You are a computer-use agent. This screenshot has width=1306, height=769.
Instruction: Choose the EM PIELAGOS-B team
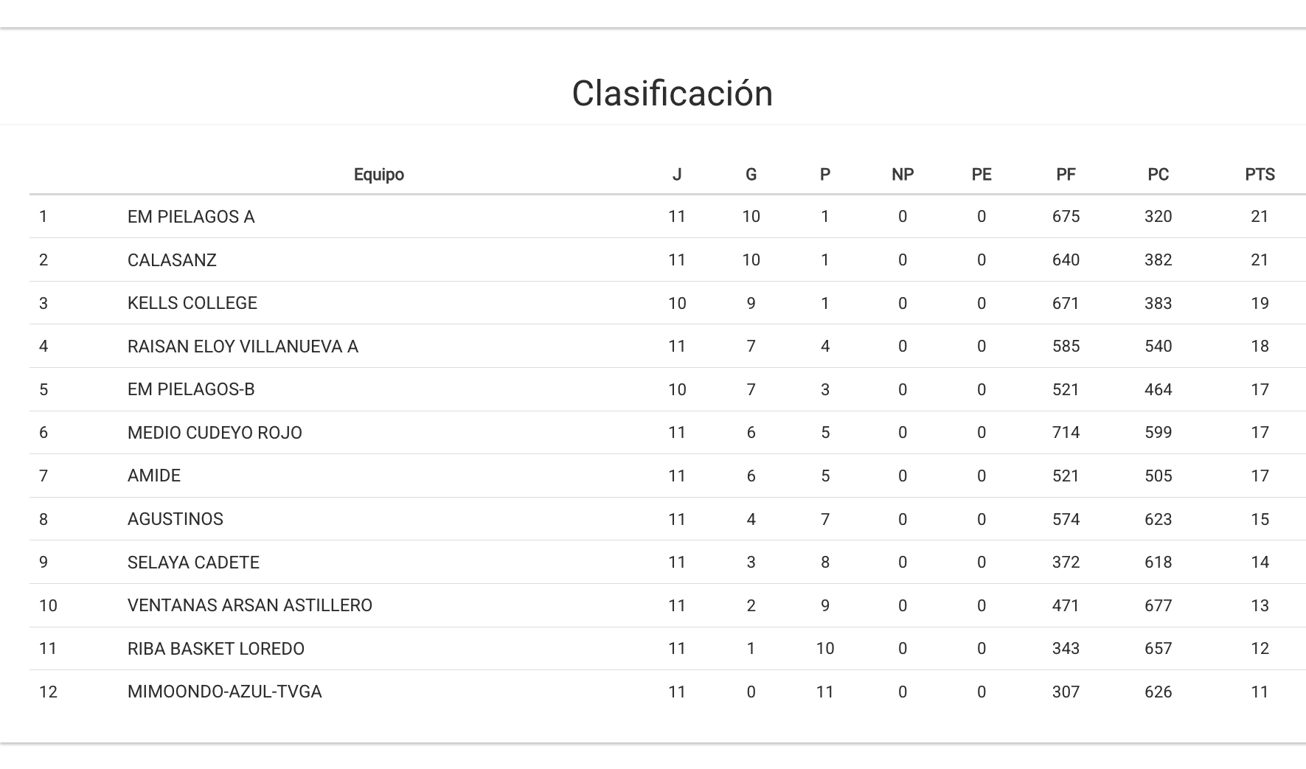click(x=191, y=389)
